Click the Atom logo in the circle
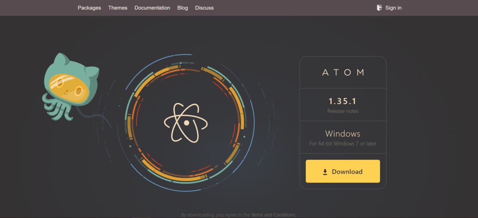Image resolution: width=478 pixels, height=218 pixels. click(x=186, y=122)
